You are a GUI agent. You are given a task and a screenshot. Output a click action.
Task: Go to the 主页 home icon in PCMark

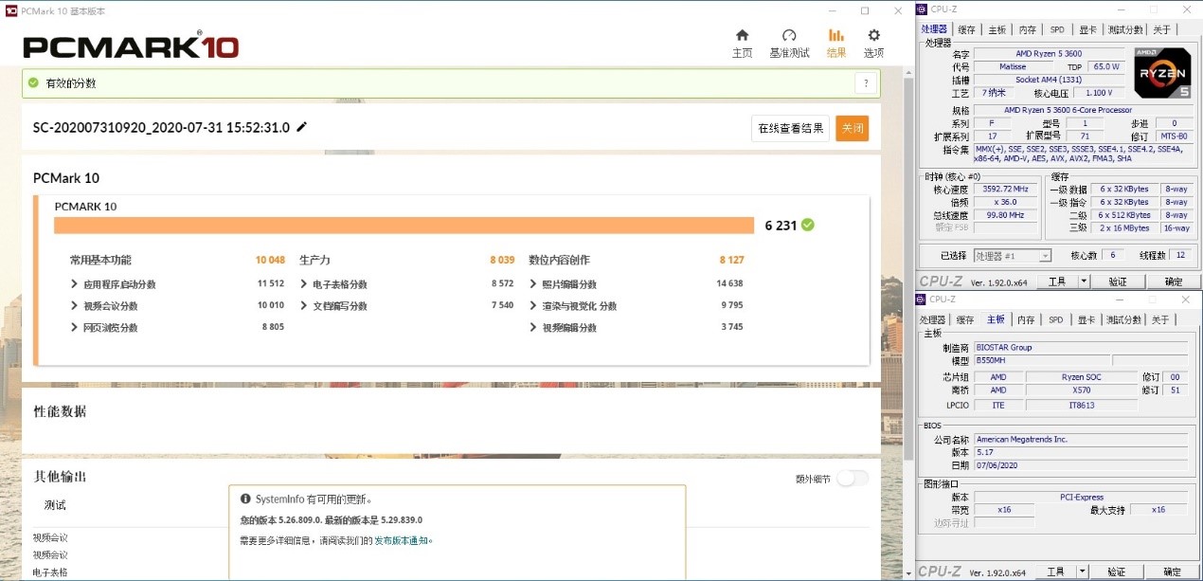point(742,35)
